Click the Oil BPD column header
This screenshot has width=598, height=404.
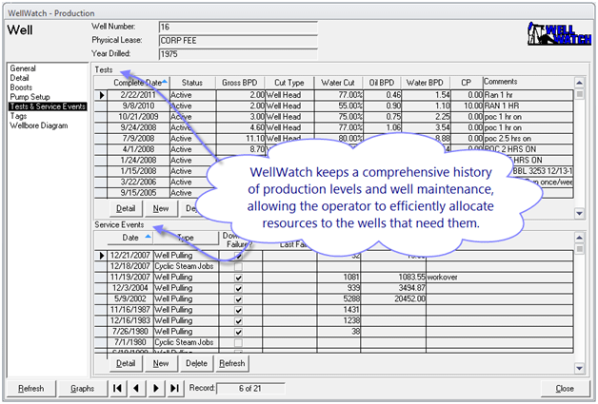[x=382, y=83]
